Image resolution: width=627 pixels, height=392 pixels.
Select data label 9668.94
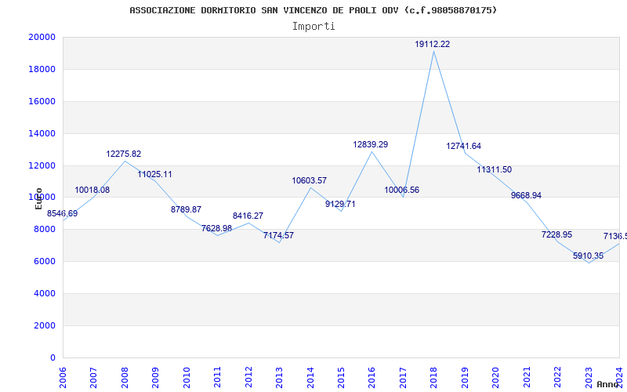pos(526,195)
